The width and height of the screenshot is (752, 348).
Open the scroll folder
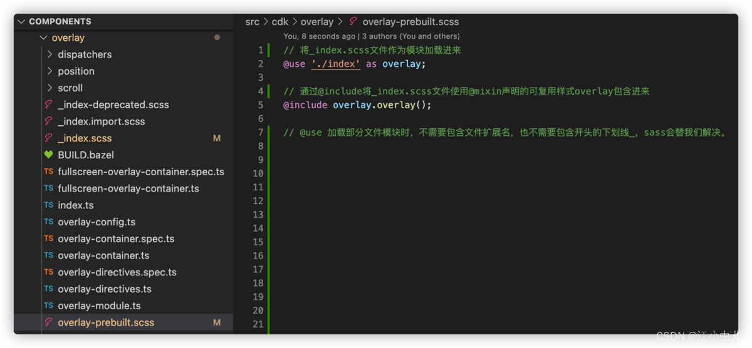tap(70, 88)
